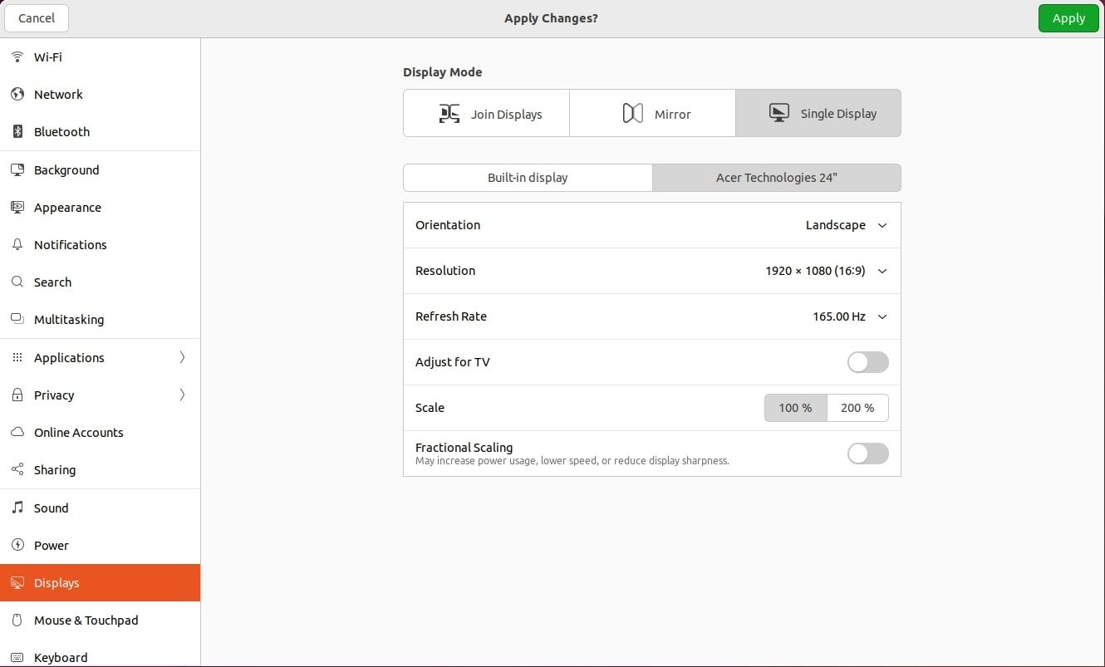The image size is (1105, 667).
Task: Click the Notifications bell icon
Action: [x=17, y=245]
